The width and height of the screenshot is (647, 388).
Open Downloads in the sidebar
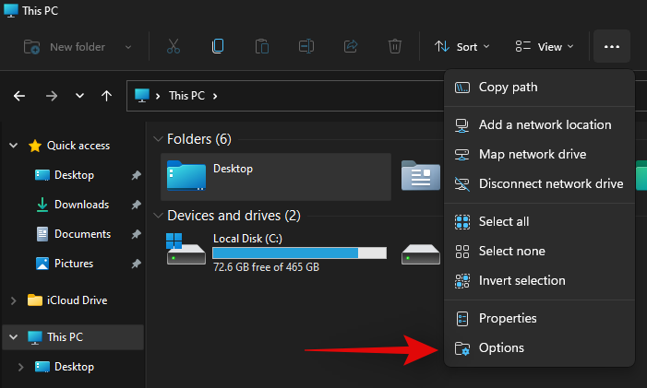[x=81, y=205]
